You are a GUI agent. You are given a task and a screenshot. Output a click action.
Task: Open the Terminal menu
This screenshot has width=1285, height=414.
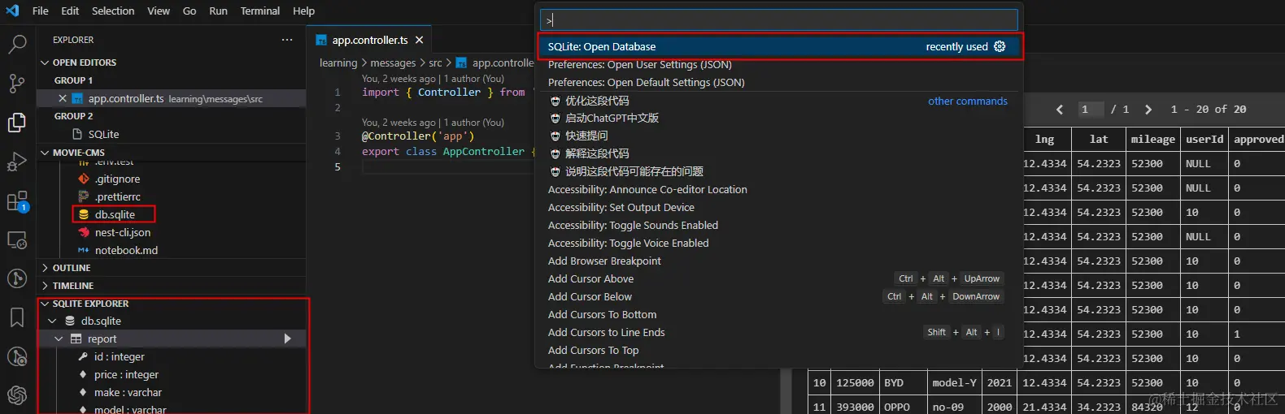(x=260, y=11)
